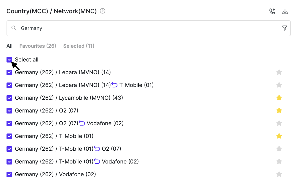The image size is (297, 184).
Task: Click the Germany search input field
Action: coord(148,28)
